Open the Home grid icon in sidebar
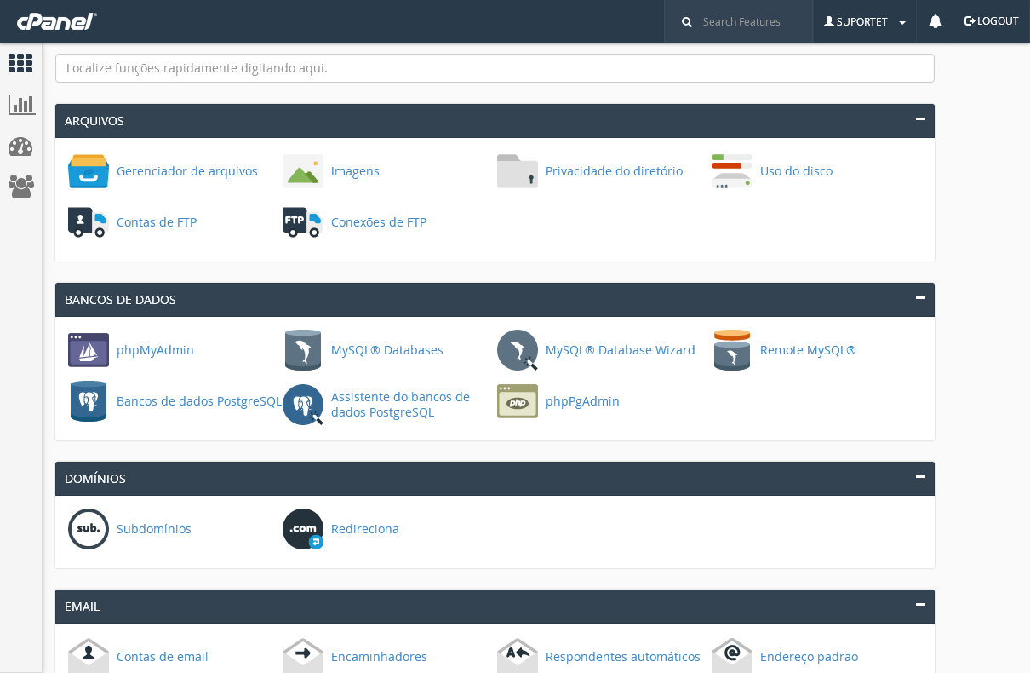Viewport: 1030px width, 673px height. pos(20,63)
